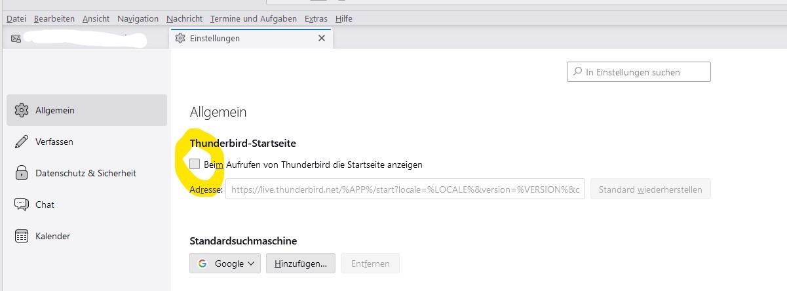
Task: Select the Kalender category
Action: pos(86,236)
